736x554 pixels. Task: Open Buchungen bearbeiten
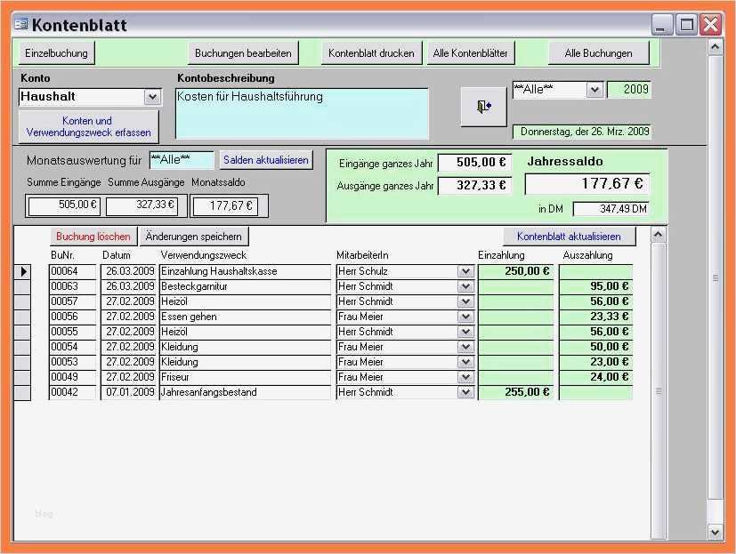point(242,52)
